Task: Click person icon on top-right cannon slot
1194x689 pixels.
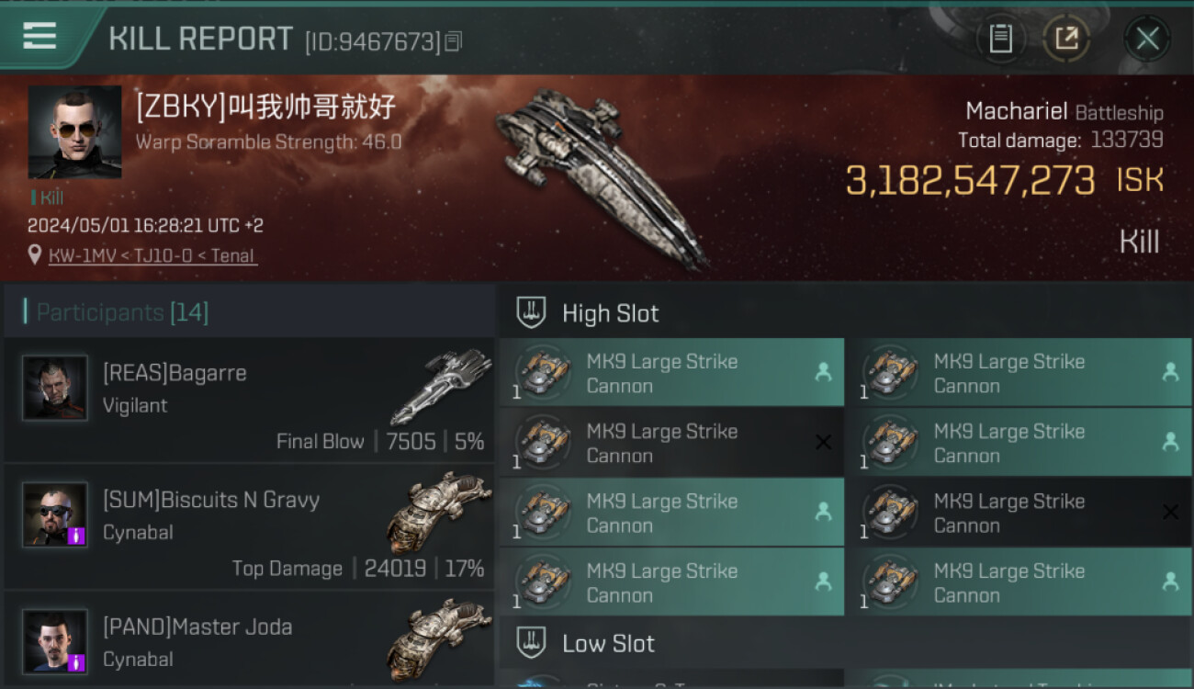Action: pyautogui.click(x=1170, y=372)
